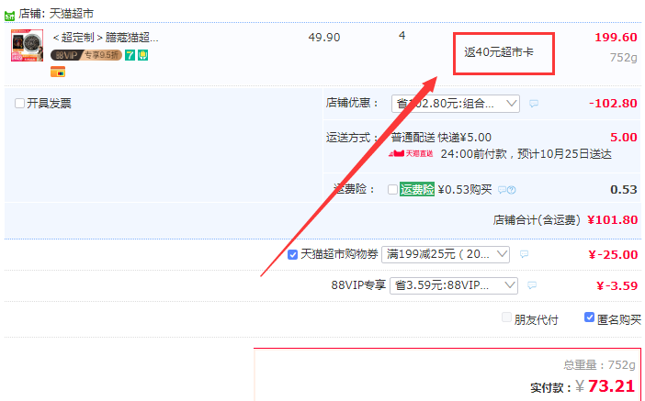The width and height of the screenshot is (645, 401).
Task: Open the 88VIP专享 省3.59元 dropdown
Action: pyautogui.click(x=454, y=285)
